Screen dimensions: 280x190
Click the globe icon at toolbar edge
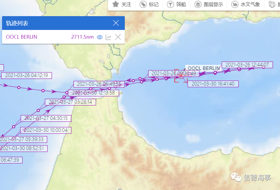tap(272, 4)
